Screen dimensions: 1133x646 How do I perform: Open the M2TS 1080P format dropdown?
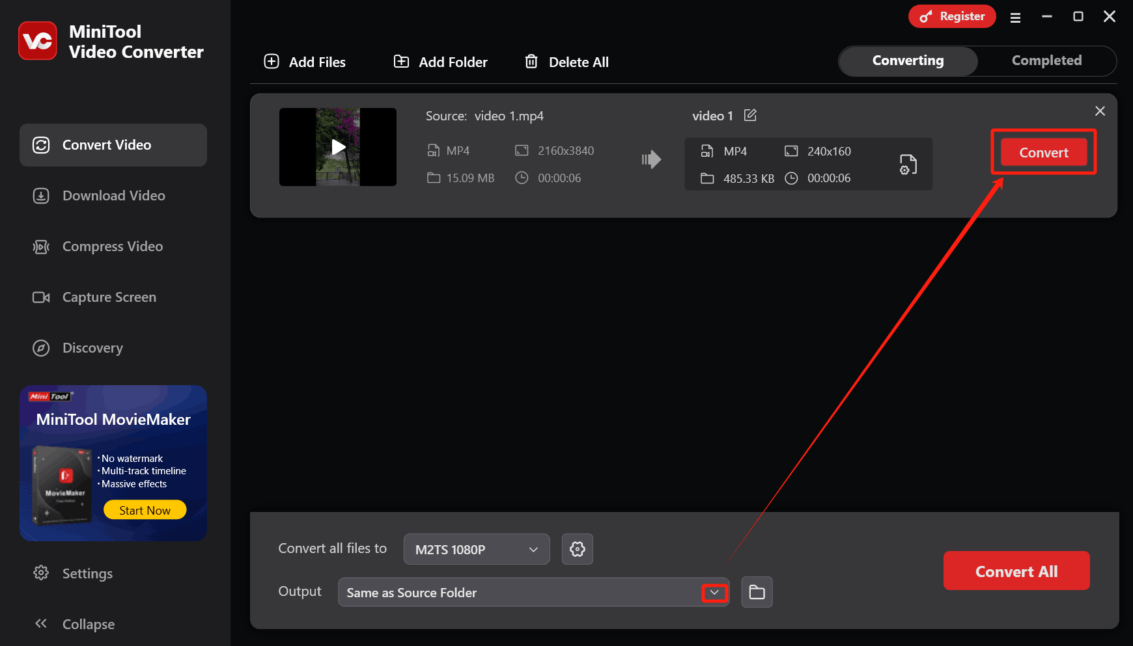477,549
